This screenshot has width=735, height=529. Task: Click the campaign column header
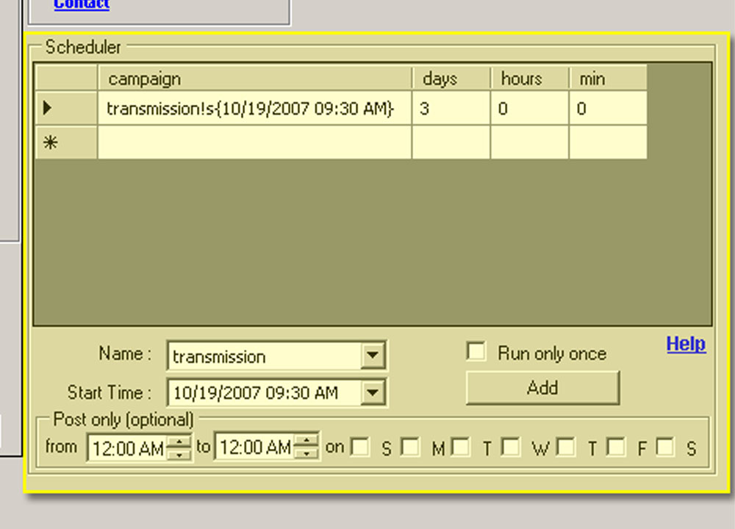[x=254, y=79]
